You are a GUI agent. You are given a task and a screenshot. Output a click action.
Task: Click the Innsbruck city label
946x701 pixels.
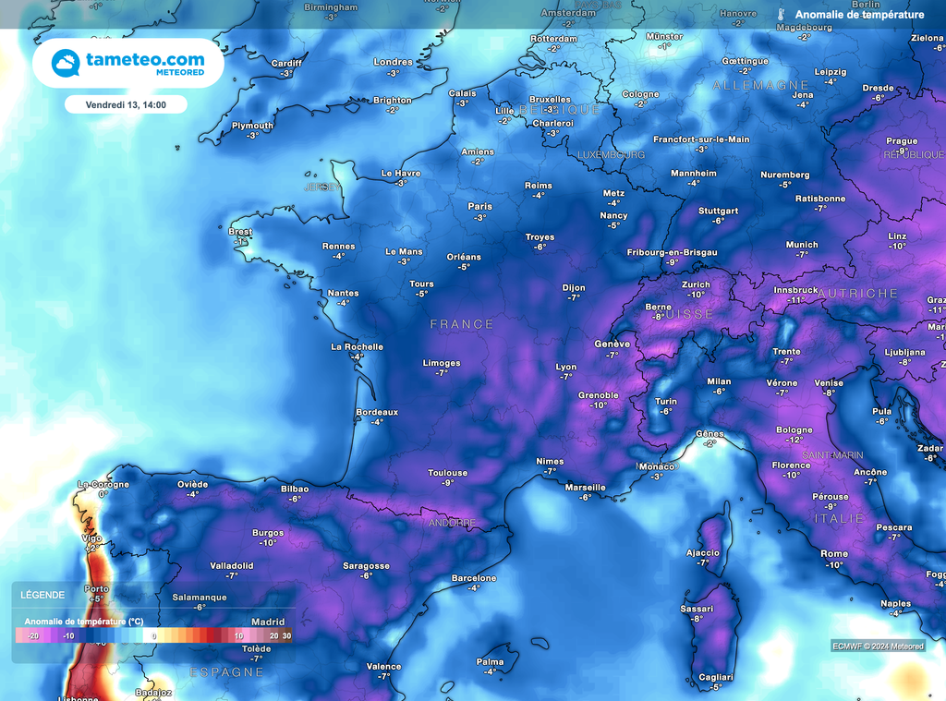[795, 290]
